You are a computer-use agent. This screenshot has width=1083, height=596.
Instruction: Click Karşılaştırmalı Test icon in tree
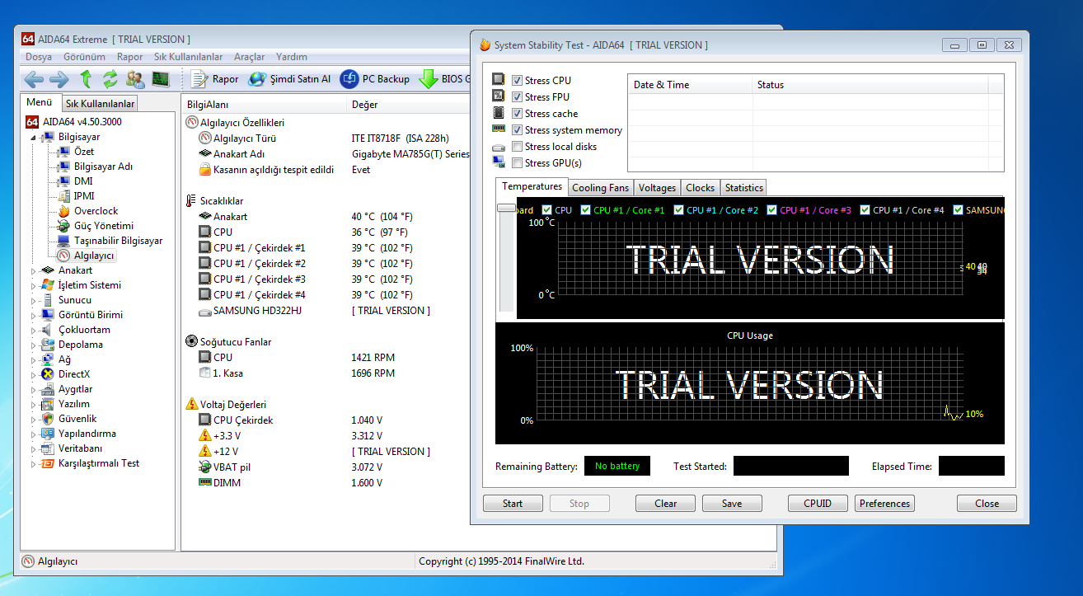pyautogui.click(x=48, y=463)
